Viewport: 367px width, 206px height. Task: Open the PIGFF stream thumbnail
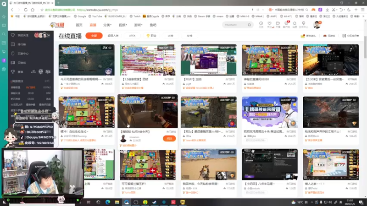[209, 60]
